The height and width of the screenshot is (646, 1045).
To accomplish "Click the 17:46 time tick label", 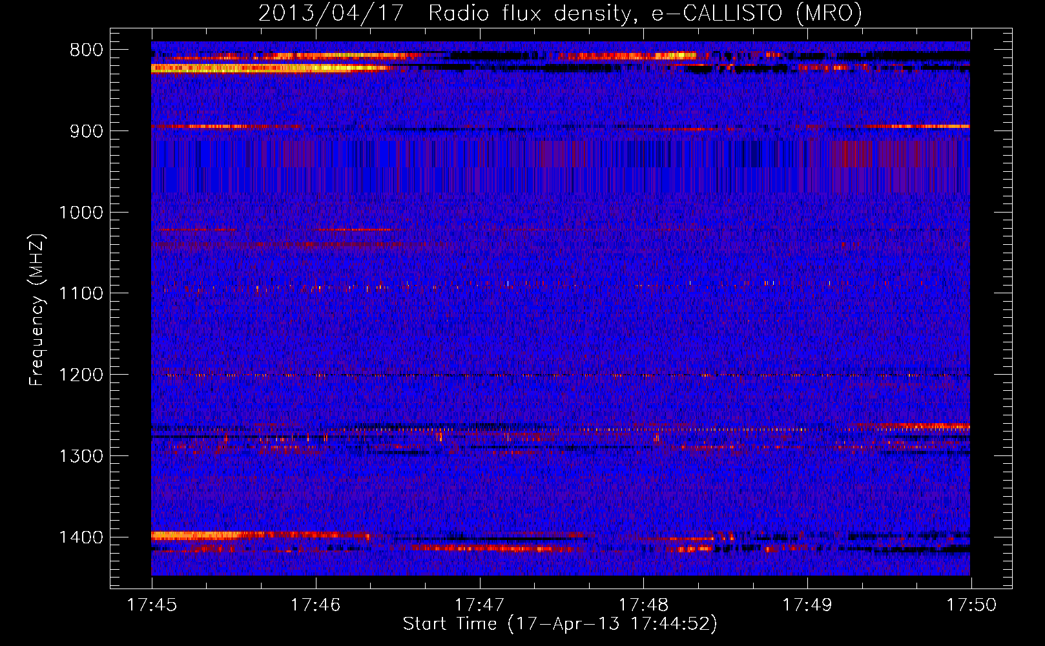I will tap(315, 605).
